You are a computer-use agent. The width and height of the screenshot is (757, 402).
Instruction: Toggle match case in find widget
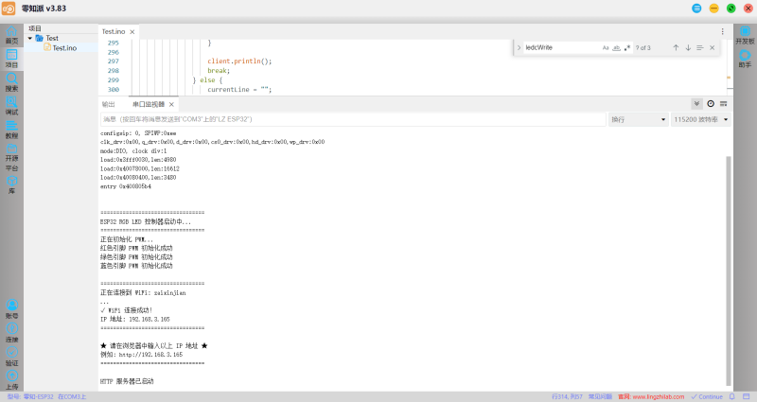[x=606, y=48]
